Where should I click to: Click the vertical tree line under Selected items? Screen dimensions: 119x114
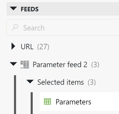(32, 103)
